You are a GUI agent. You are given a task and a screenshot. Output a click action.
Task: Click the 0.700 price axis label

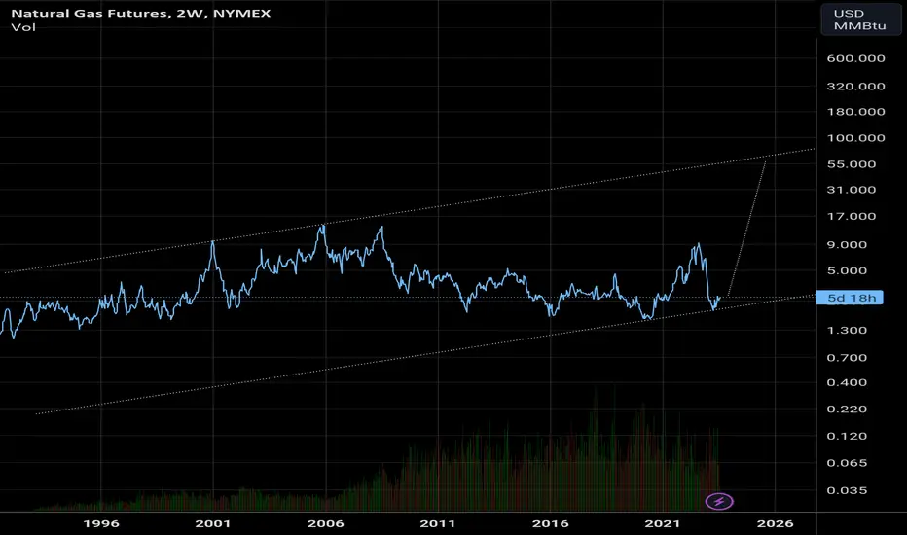tap(847, 358)
